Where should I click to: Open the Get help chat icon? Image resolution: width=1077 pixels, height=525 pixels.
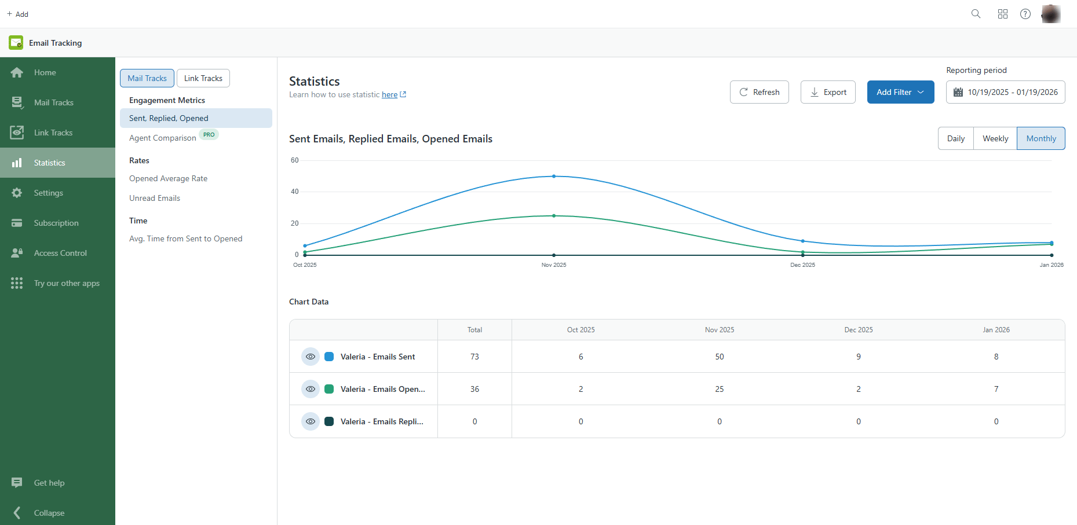[17, 483]
